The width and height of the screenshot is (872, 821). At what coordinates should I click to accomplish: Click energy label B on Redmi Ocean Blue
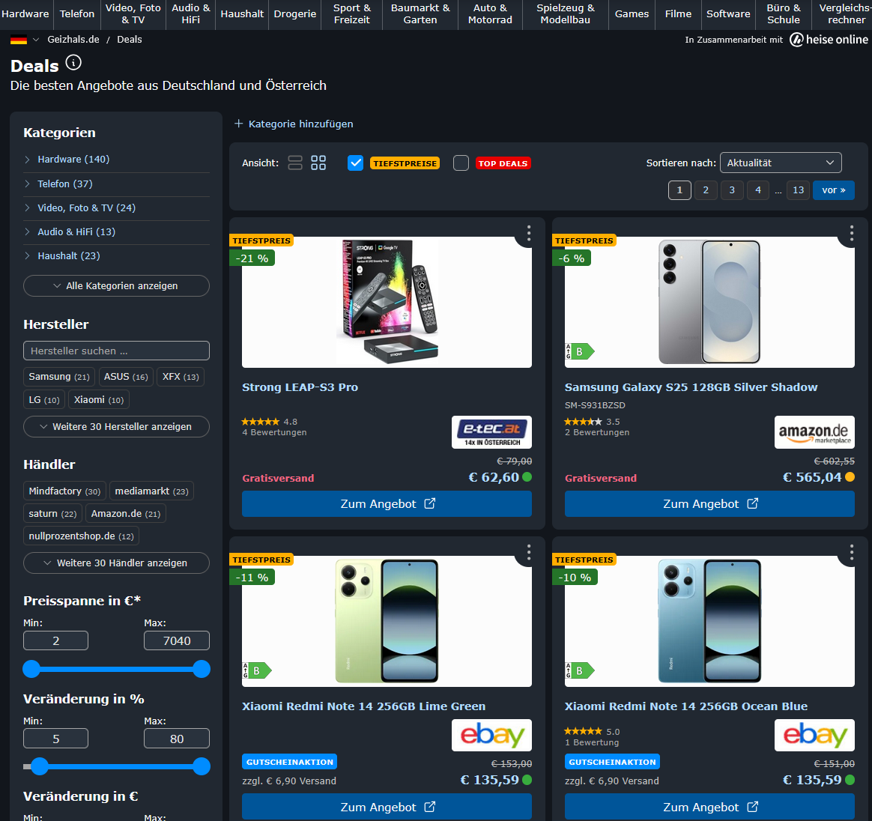[580, 671]
